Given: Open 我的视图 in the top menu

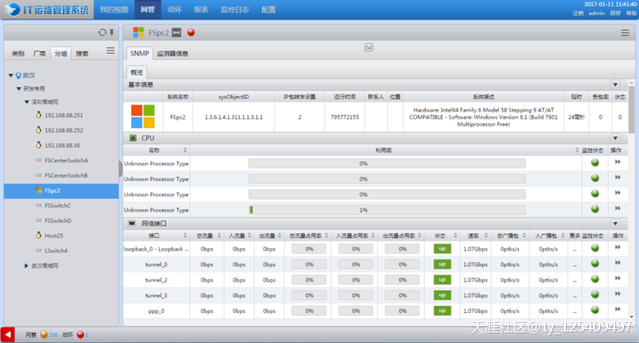Looking at the screenshot, I should point(114,10).
